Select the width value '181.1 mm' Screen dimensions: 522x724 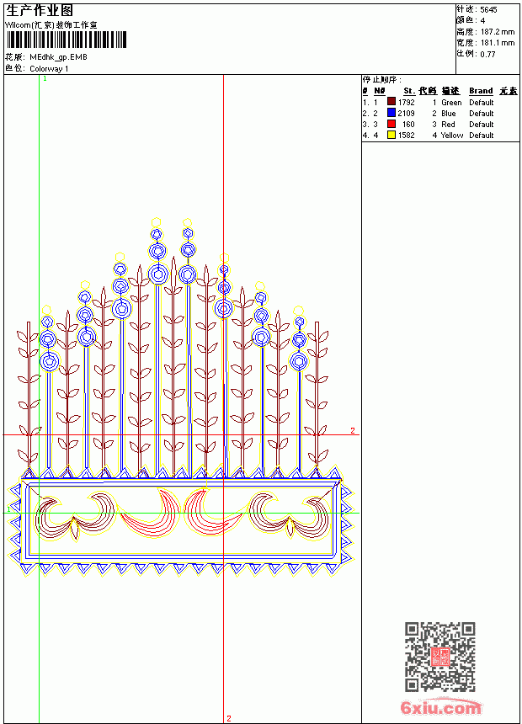tap(498, 43)
